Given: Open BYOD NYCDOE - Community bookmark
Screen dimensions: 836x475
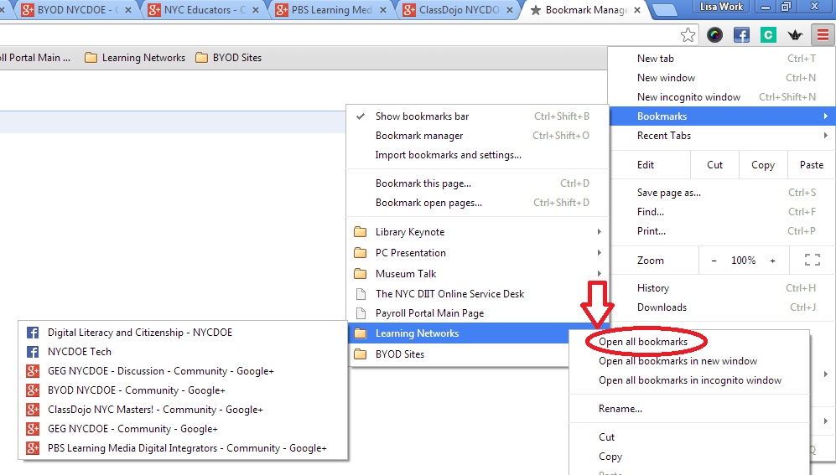Looking at the screenshot, I should pos(183,390).
